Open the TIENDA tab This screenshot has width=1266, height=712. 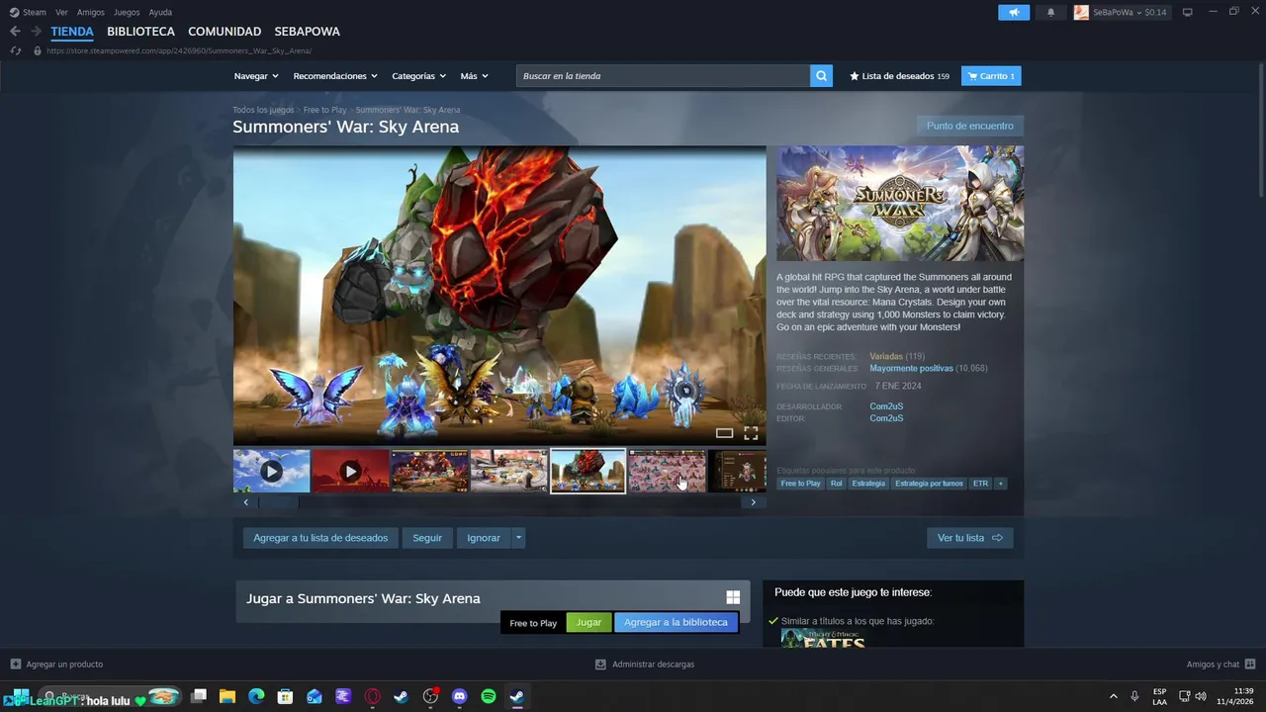(72, 32)
